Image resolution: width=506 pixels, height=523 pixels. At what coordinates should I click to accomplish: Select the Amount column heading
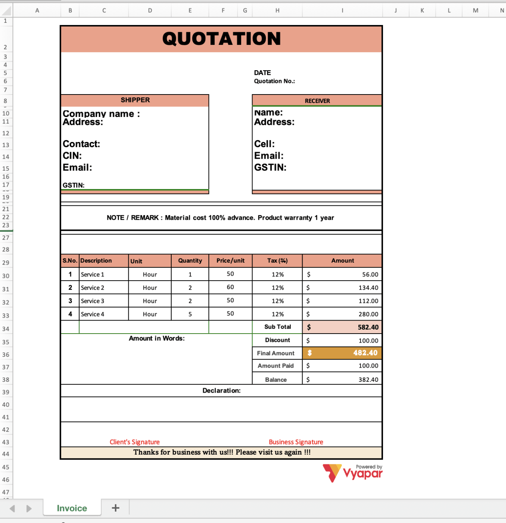pos(342,261)
